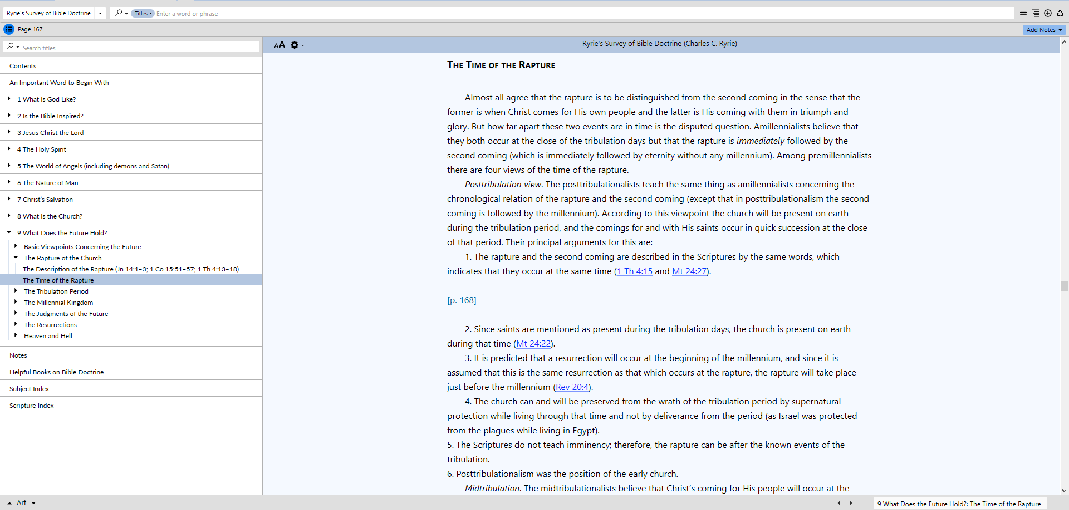This screenshot has height=510, width=1069.
Task: Expand chapter 6 The Nature of Man
Action: [9, 182]
